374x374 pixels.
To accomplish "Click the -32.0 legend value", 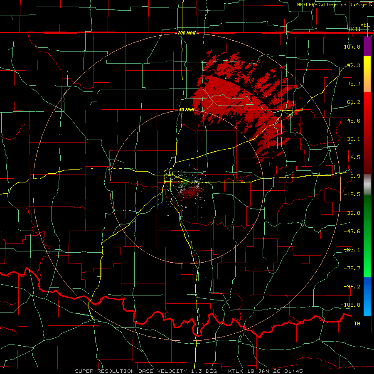I will pyautogui.click(x=352, y=213).
